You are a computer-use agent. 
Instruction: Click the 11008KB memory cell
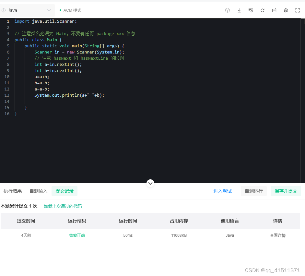coord(179,235)
